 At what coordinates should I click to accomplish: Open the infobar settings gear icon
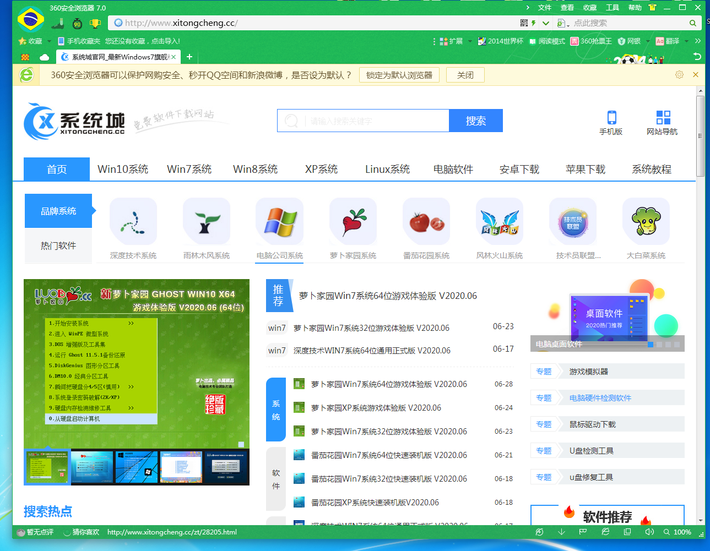coord(679,75)
